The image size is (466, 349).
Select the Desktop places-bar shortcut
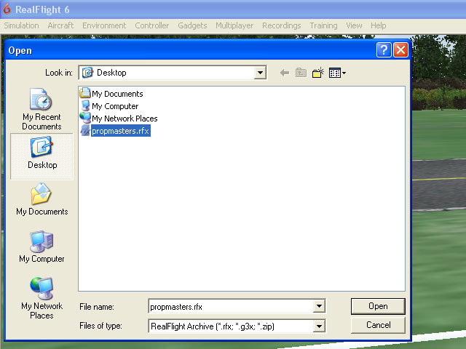[42, 156]
